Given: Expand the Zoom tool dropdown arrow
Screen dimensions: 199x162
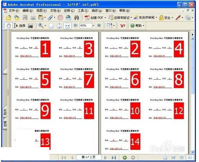Looking at the screenshot, I should [45, 26].
